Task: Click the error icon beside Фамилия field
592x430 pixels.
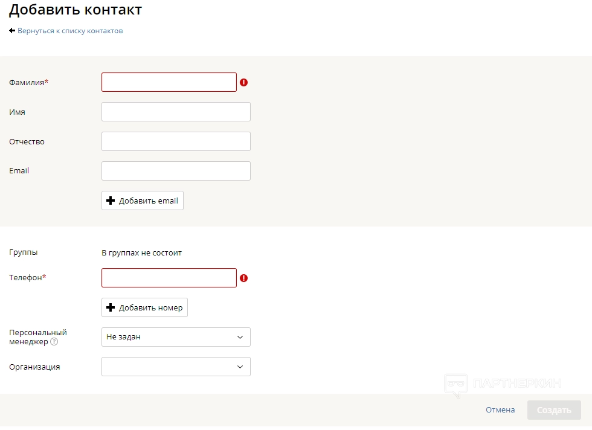Action: (244, 82)
